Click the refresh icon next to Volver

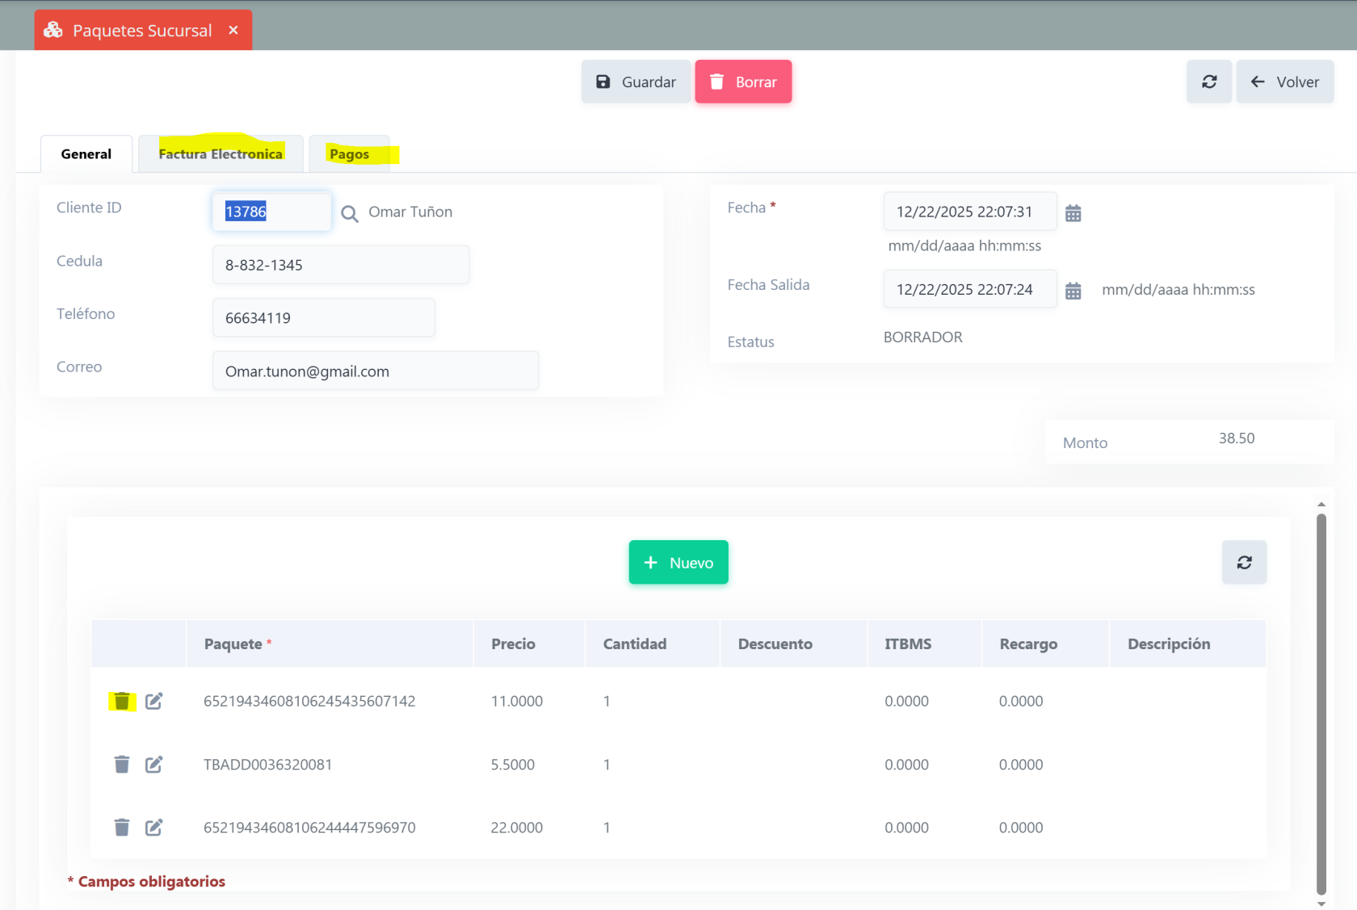[1208, 82]
